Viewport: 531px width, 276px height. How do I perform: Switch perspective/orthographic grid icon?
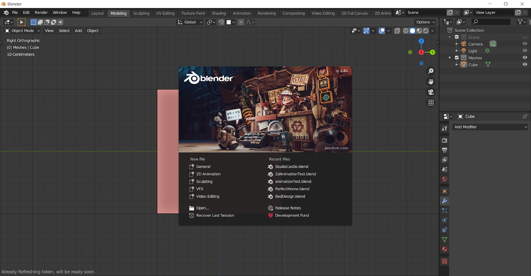coord(431,103)
